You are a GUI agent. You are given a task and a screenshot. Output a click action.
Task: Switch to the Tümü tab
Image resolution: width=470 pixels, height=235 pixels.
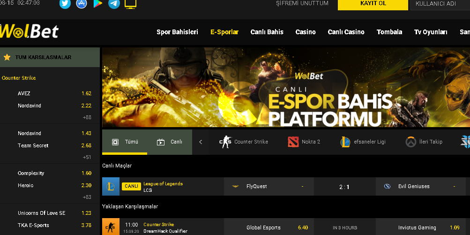click(x=125, y=142)
